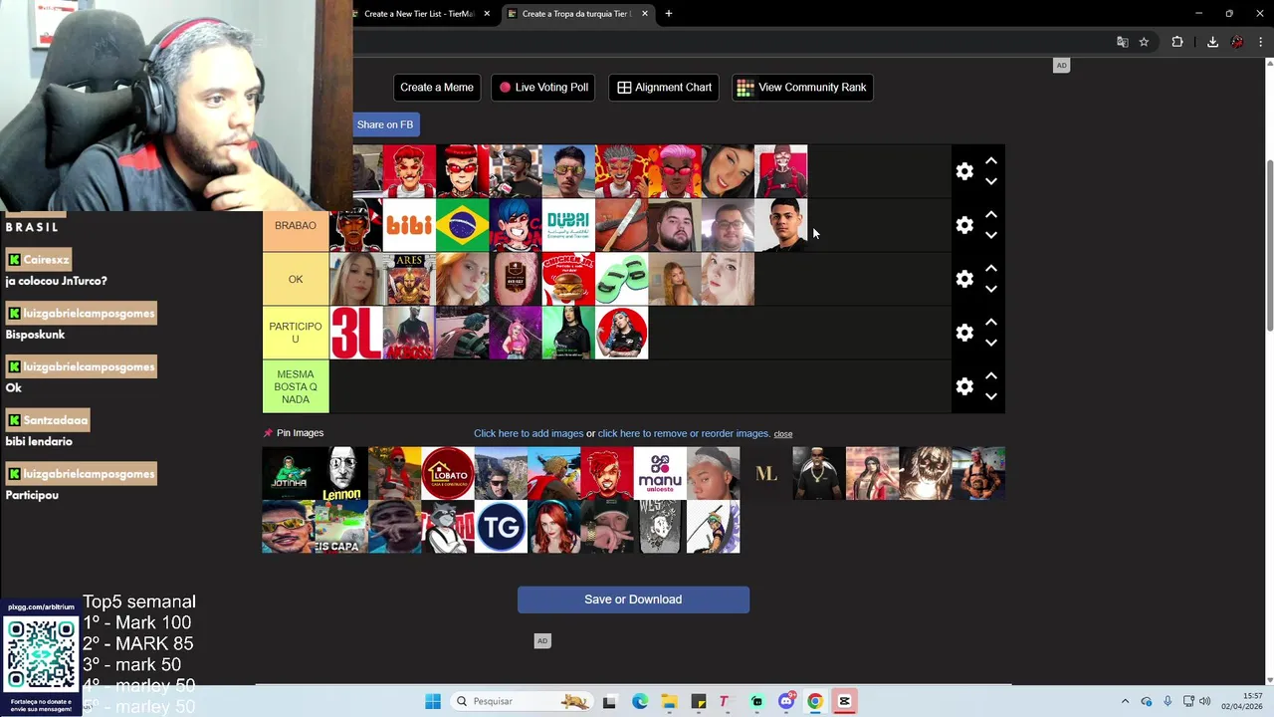Image resolution: width=1274 pixels, height=717 pixels.
Task: Move MESMA BOSTA Q NADA row up
Action: (x=991, y=375)
